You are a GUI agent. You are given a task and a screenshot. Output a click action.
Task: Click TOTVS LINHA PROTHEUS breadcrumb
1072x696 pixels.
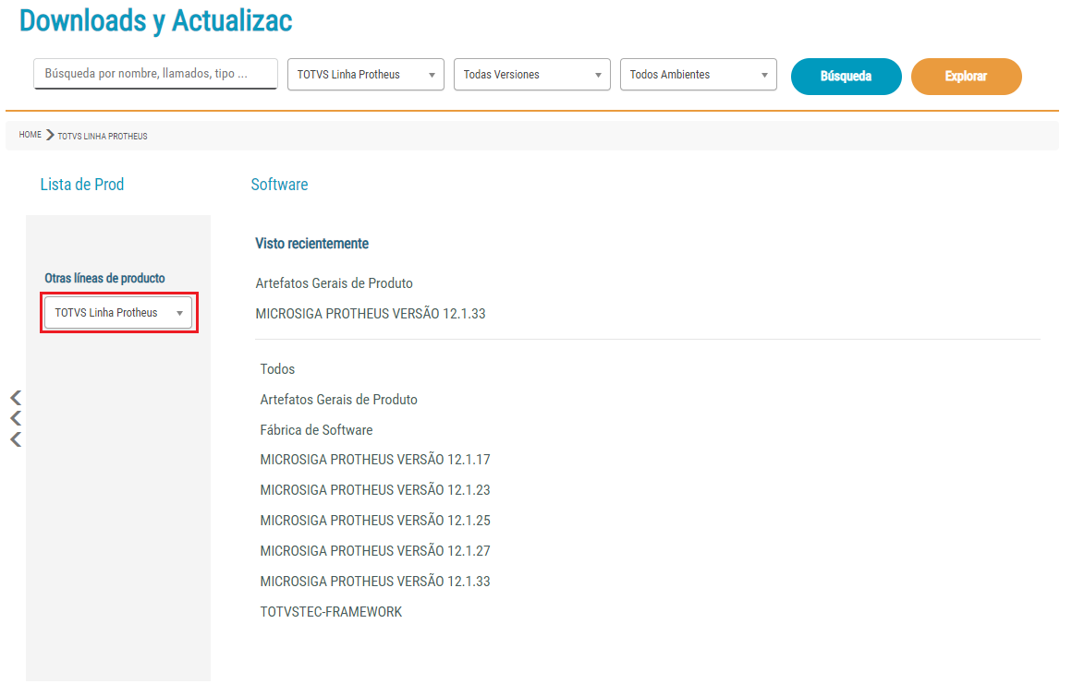click(103, 136)
